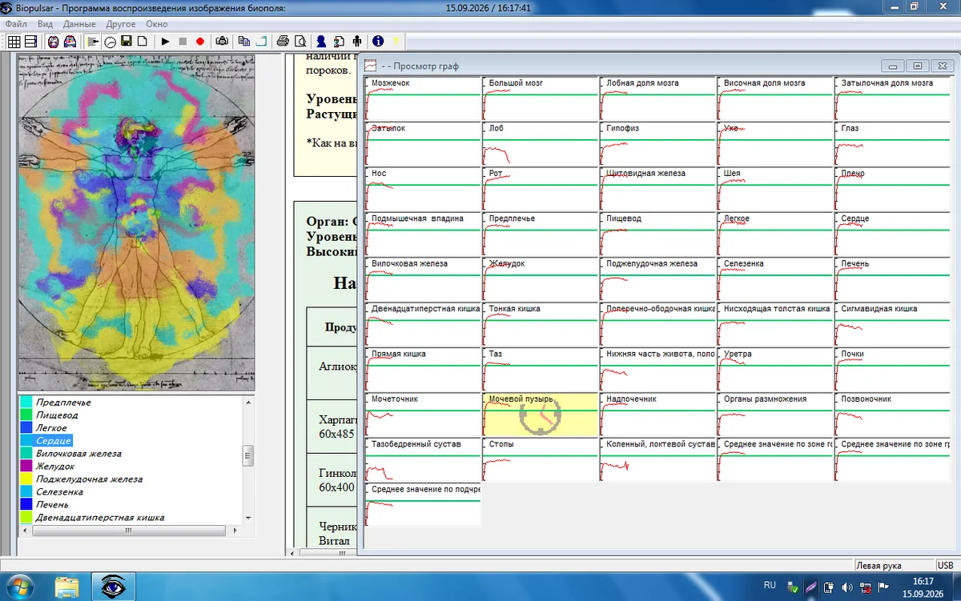Click the hand sensor toolbar icon
Viewport: 961px width, 601px height.
tap(94, 41)
